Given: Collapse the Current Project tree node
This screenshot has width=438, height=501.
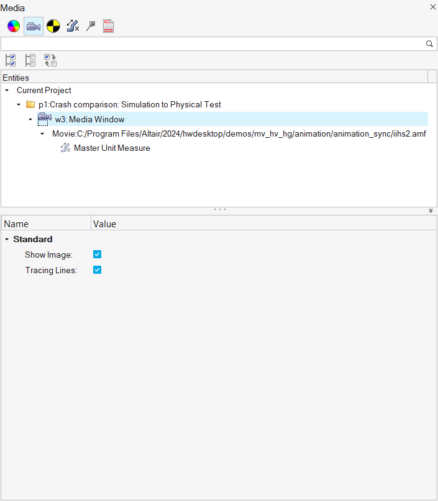Looking at the screenshot, I should [x=7, y=91].
